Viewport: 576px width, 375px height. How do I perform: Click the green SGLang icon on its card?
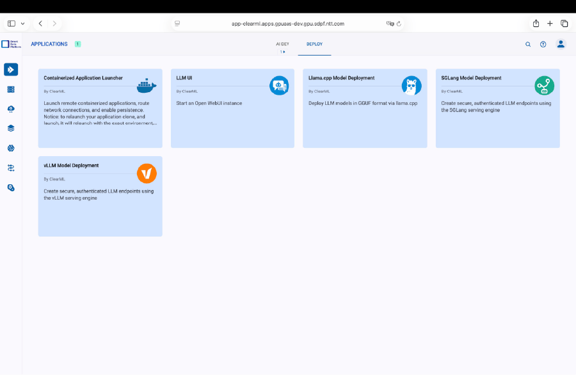(544, 86)
